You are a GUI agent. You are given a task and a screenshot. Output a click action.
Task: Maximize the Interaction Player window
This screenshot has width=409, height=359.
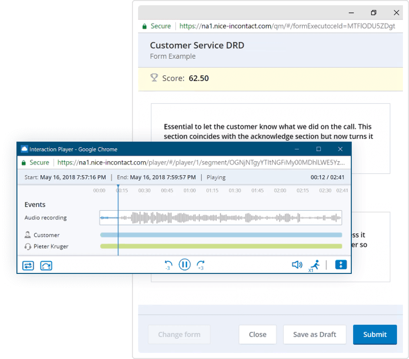319,149
